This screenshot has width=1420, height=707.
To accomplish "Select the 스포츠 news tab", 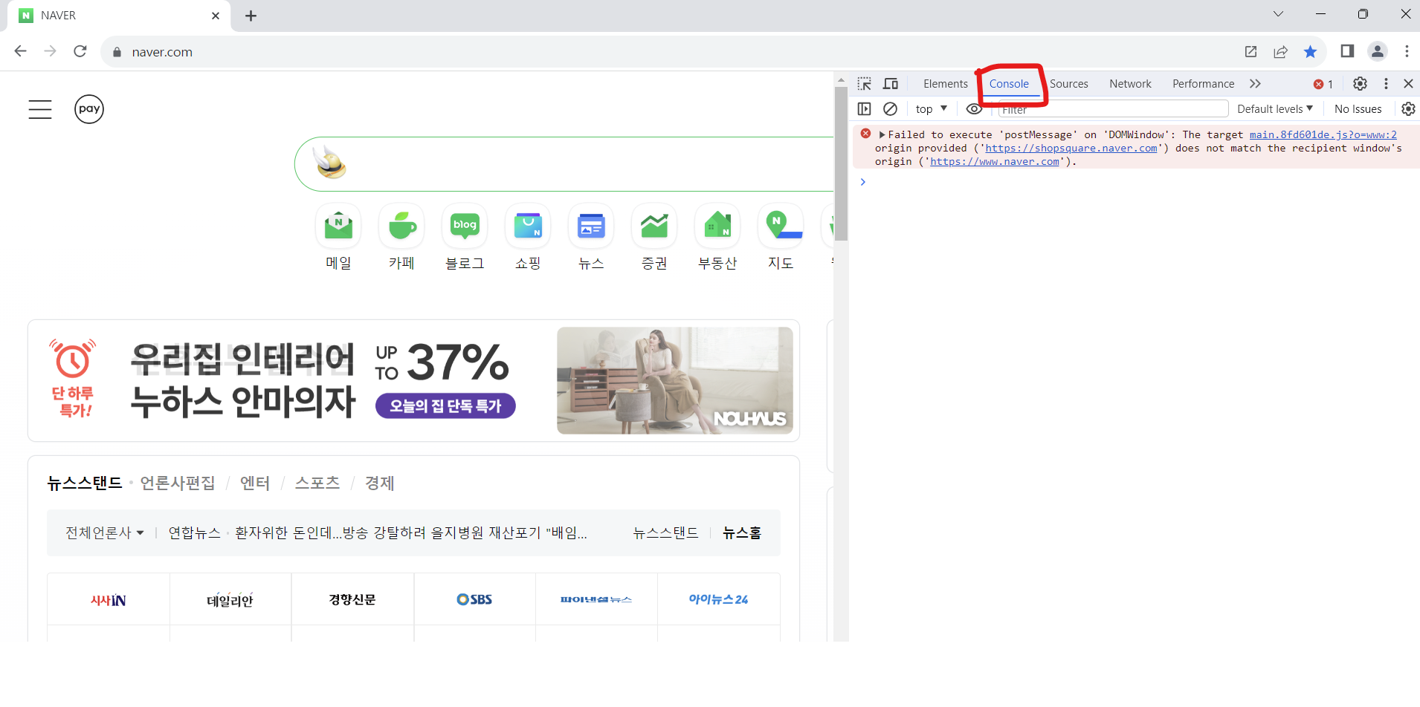I will pyautogui.click(x=317, y=483).
